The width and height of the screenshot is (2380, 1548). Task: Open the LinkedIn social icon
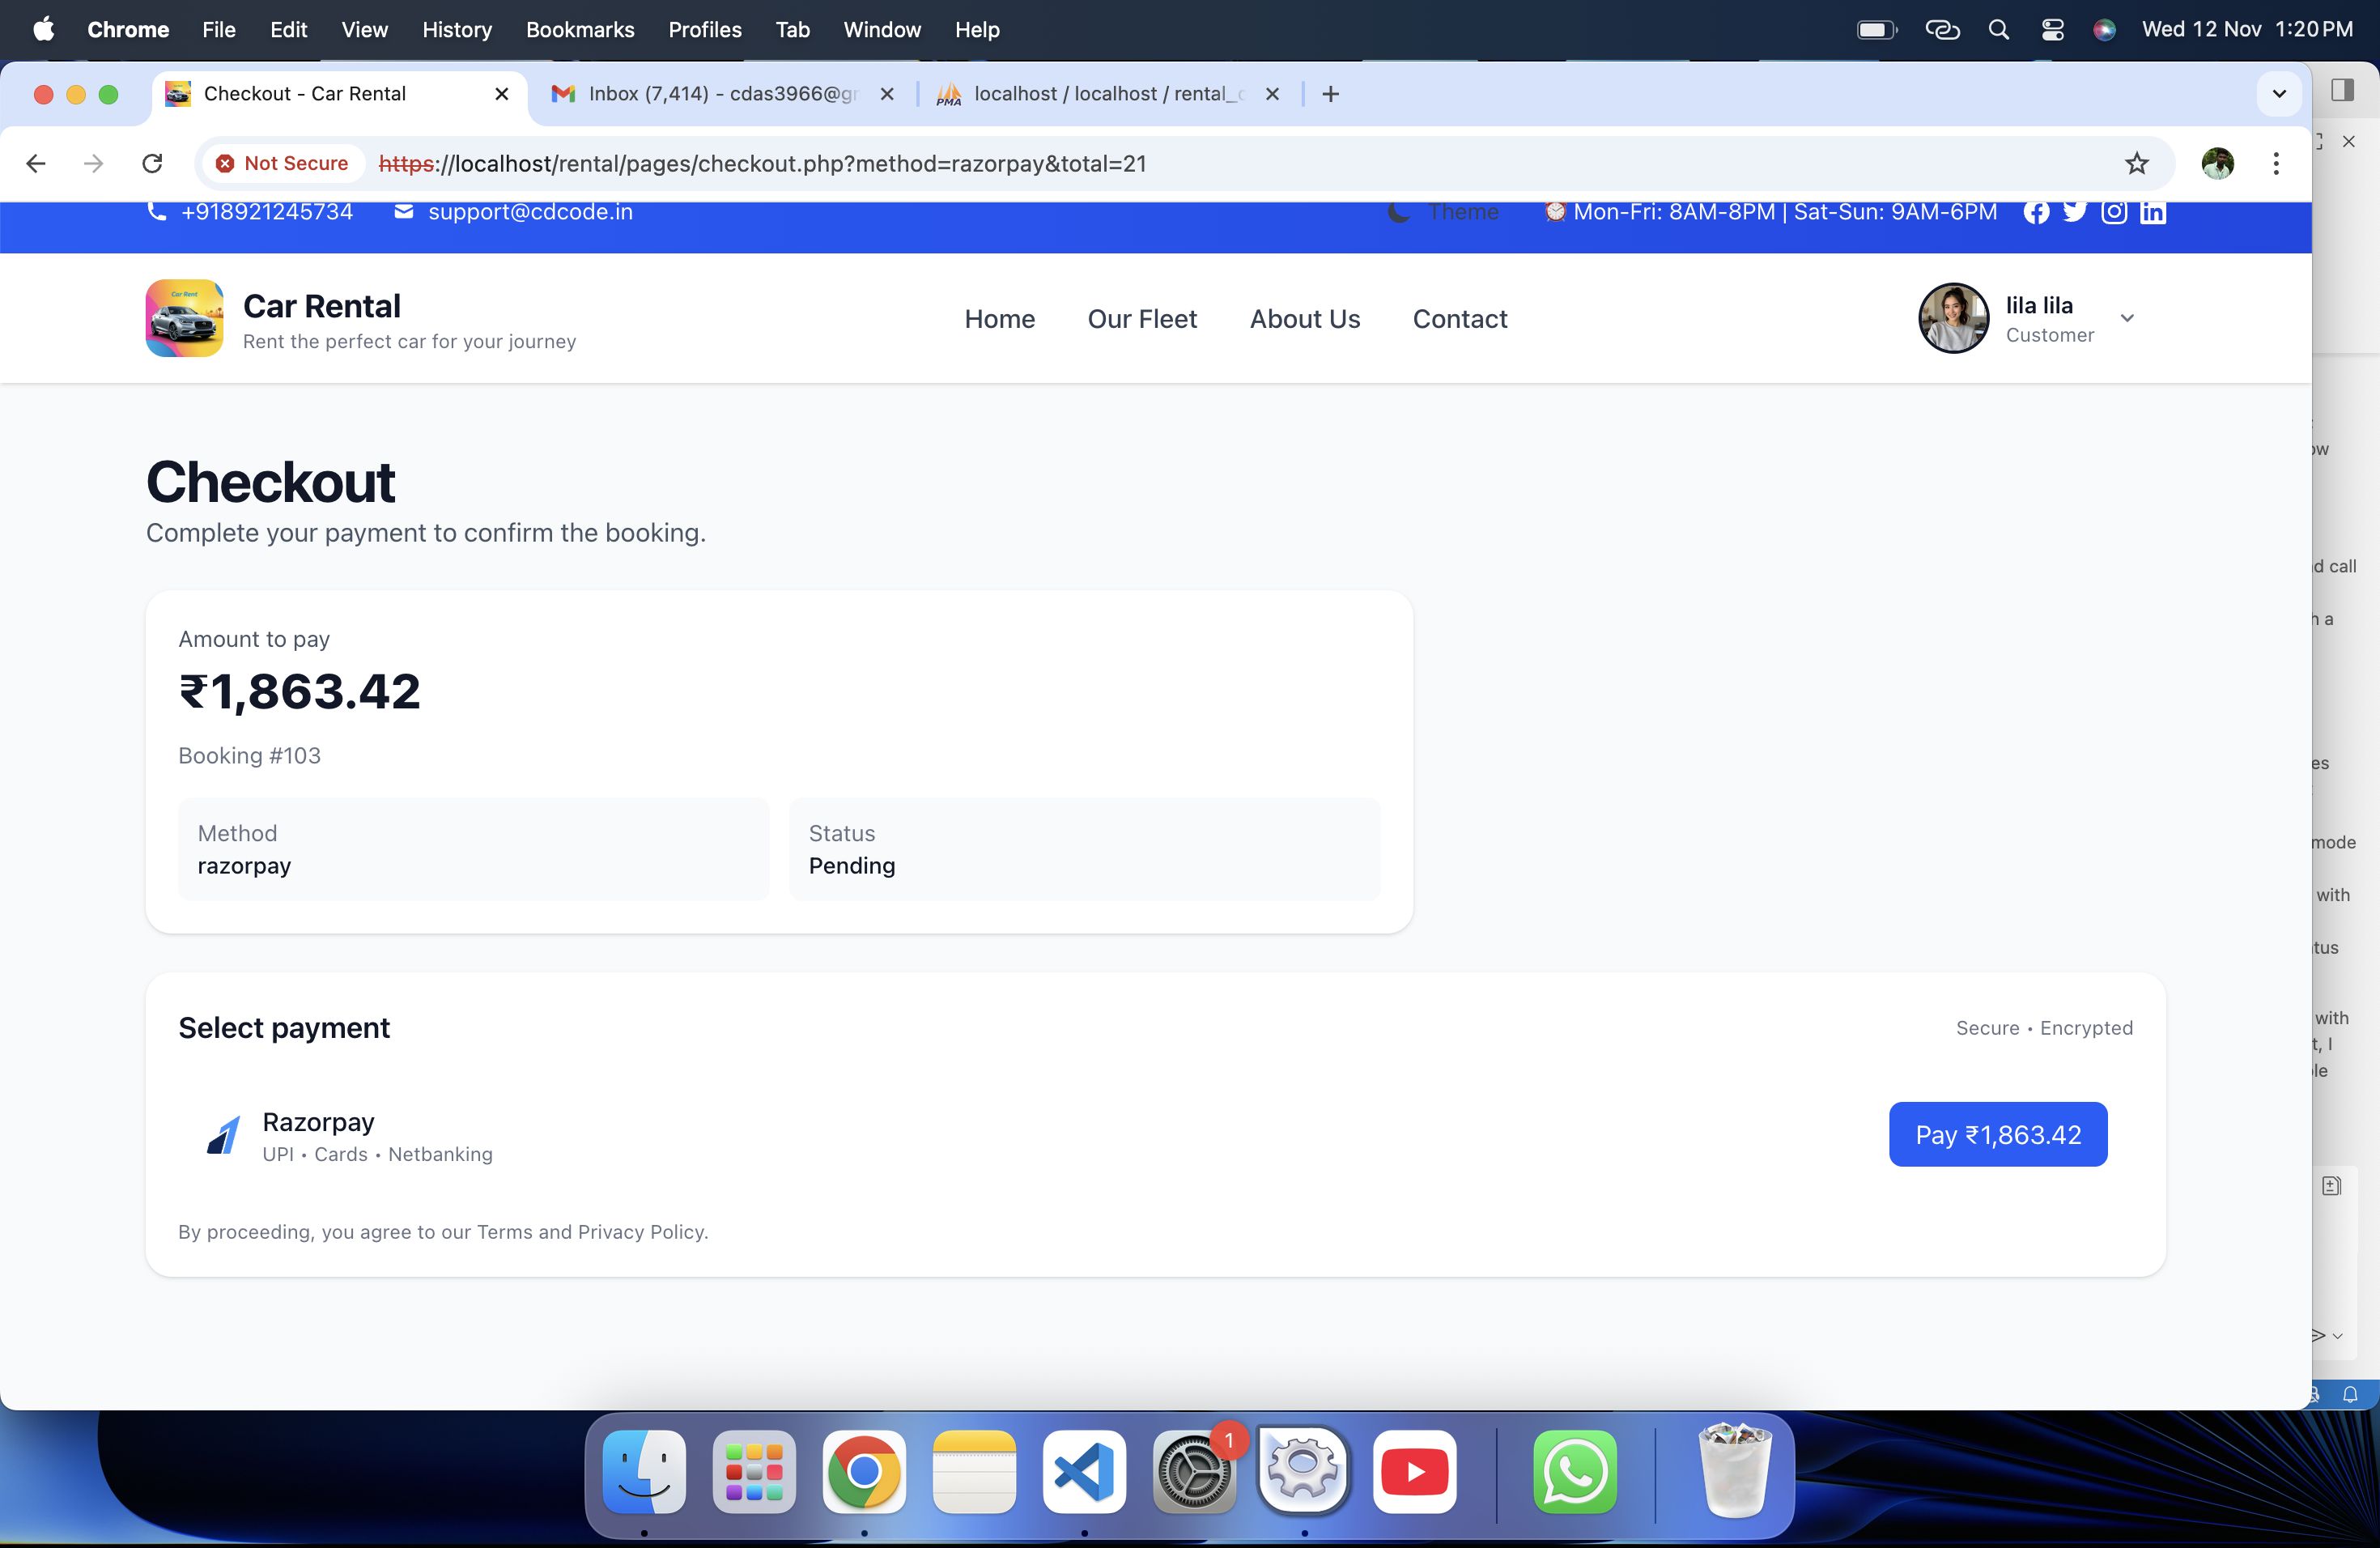coord(2152,212)
